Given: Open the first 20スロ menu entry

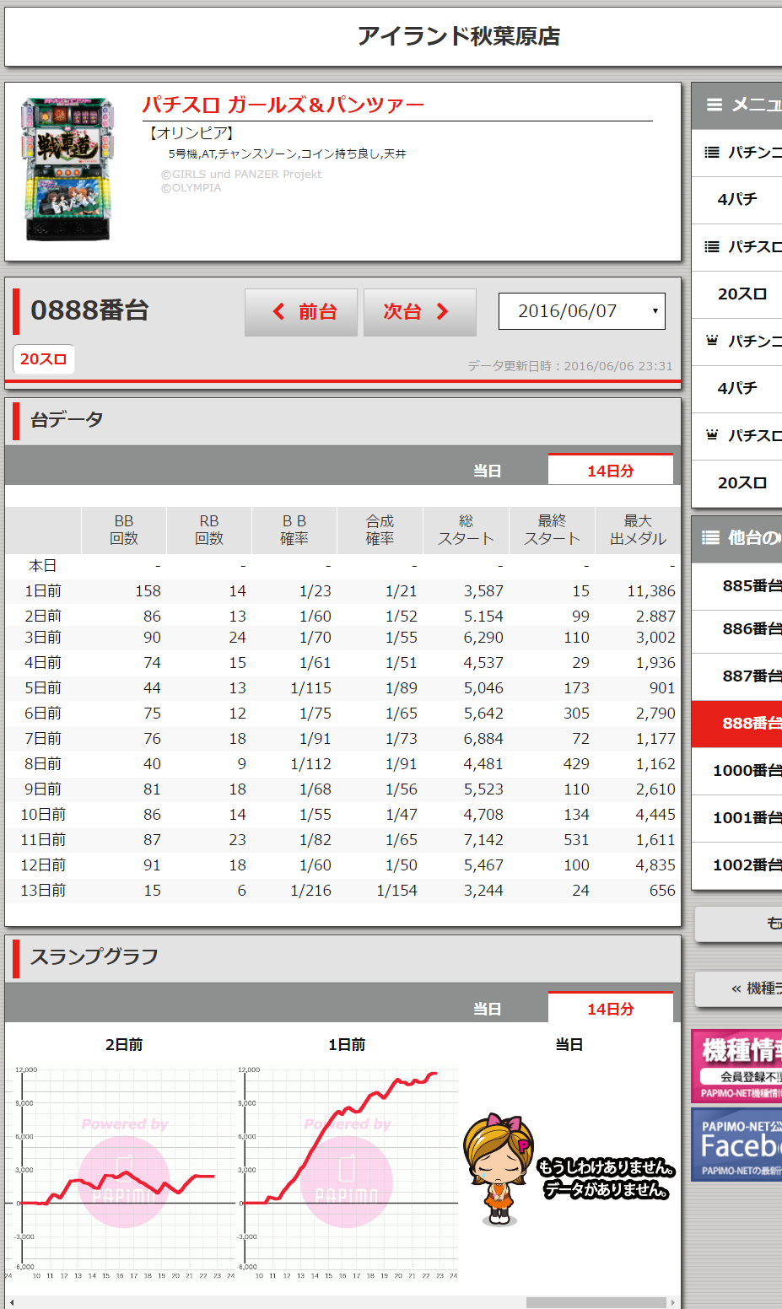Looking at the screenshot, I should pyautogui.click(x=737, y=294).
